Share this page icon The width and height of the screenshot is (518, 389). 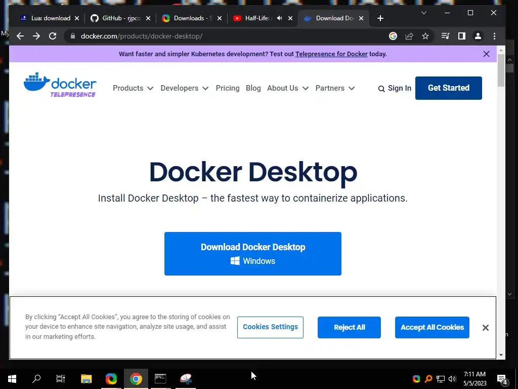(409, 36)
